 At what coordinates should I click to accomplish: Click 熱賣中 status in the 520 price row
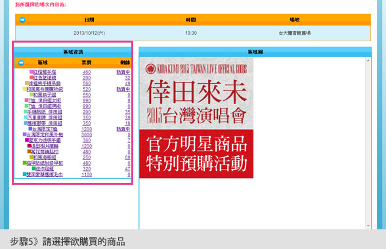point(123,89)
